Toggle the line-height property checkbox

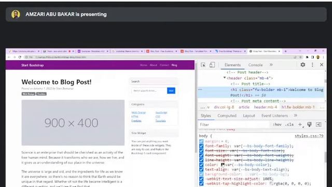pyautogui.click(x=201, y=160)
